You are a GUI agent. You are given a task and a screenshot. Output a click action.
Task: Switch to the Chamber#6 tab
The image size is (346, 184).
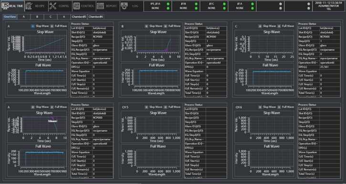[x=95, y=17]
